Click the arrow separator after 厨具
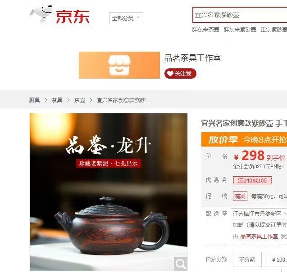 (46, 100)
